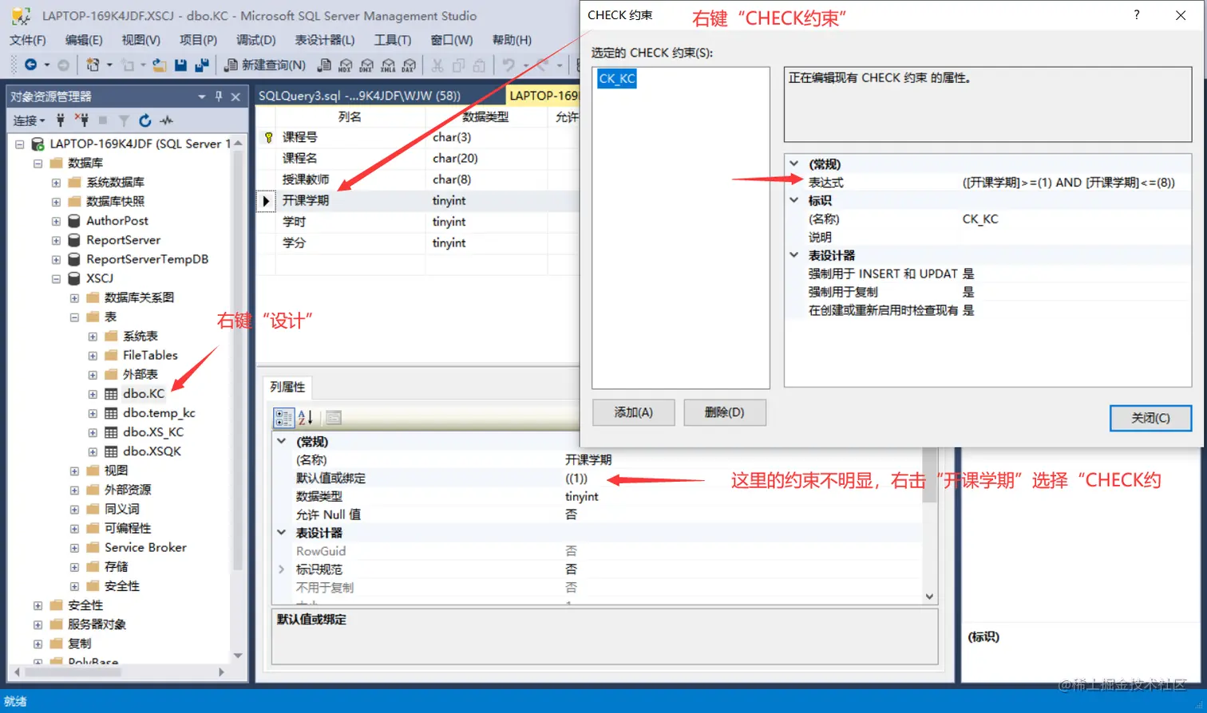Click the help question mark in CHECK dialog
Image resolution: width=1207 pixels, height=713 pixels.
tap(1137, 15)
